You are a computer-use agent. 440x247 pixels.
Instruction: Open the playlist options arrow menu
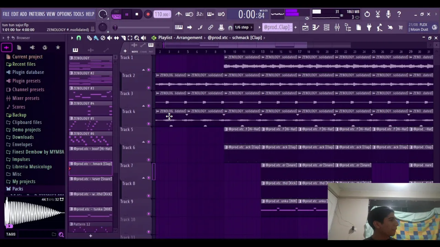click(x=72, y=38)
